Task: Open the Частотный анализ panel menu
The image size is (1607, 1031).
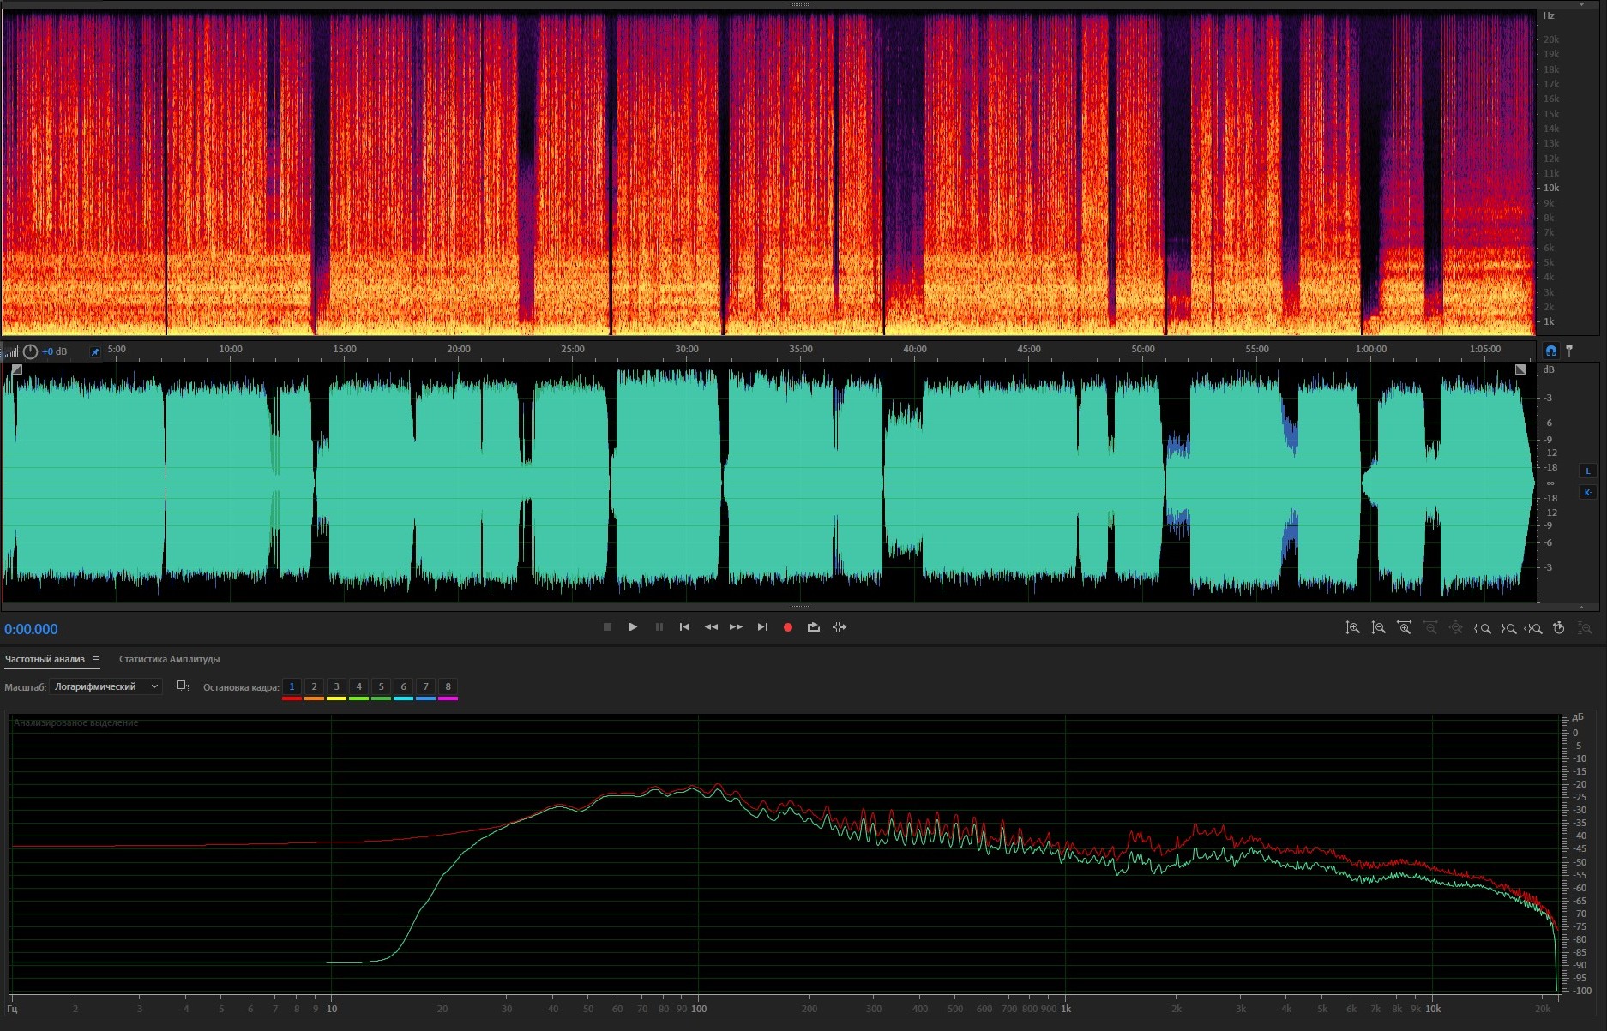Action: [96, 660]
